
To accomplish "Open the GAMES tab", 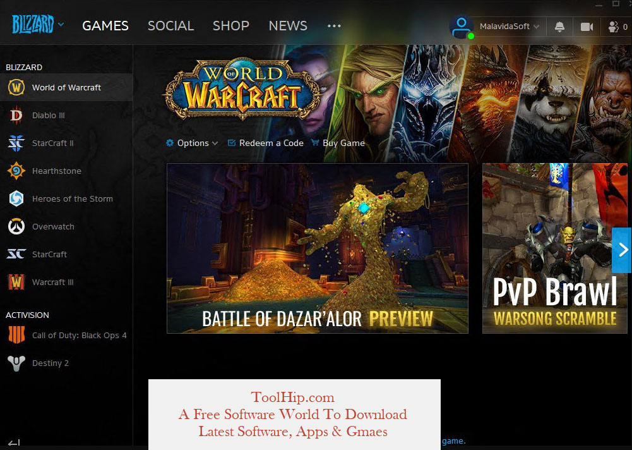I will [105, 26].
